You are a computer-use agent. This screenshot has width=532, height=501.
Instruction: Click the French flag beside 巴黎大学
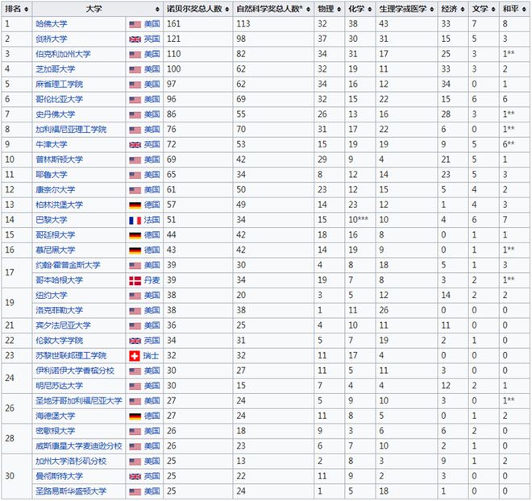point(134,219)
